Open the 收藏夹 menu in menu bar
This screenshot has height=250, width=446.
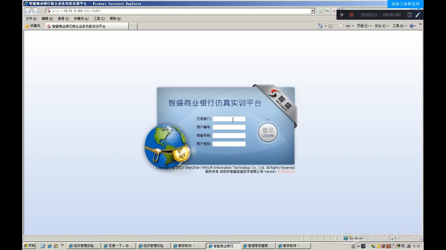point(81,18)
